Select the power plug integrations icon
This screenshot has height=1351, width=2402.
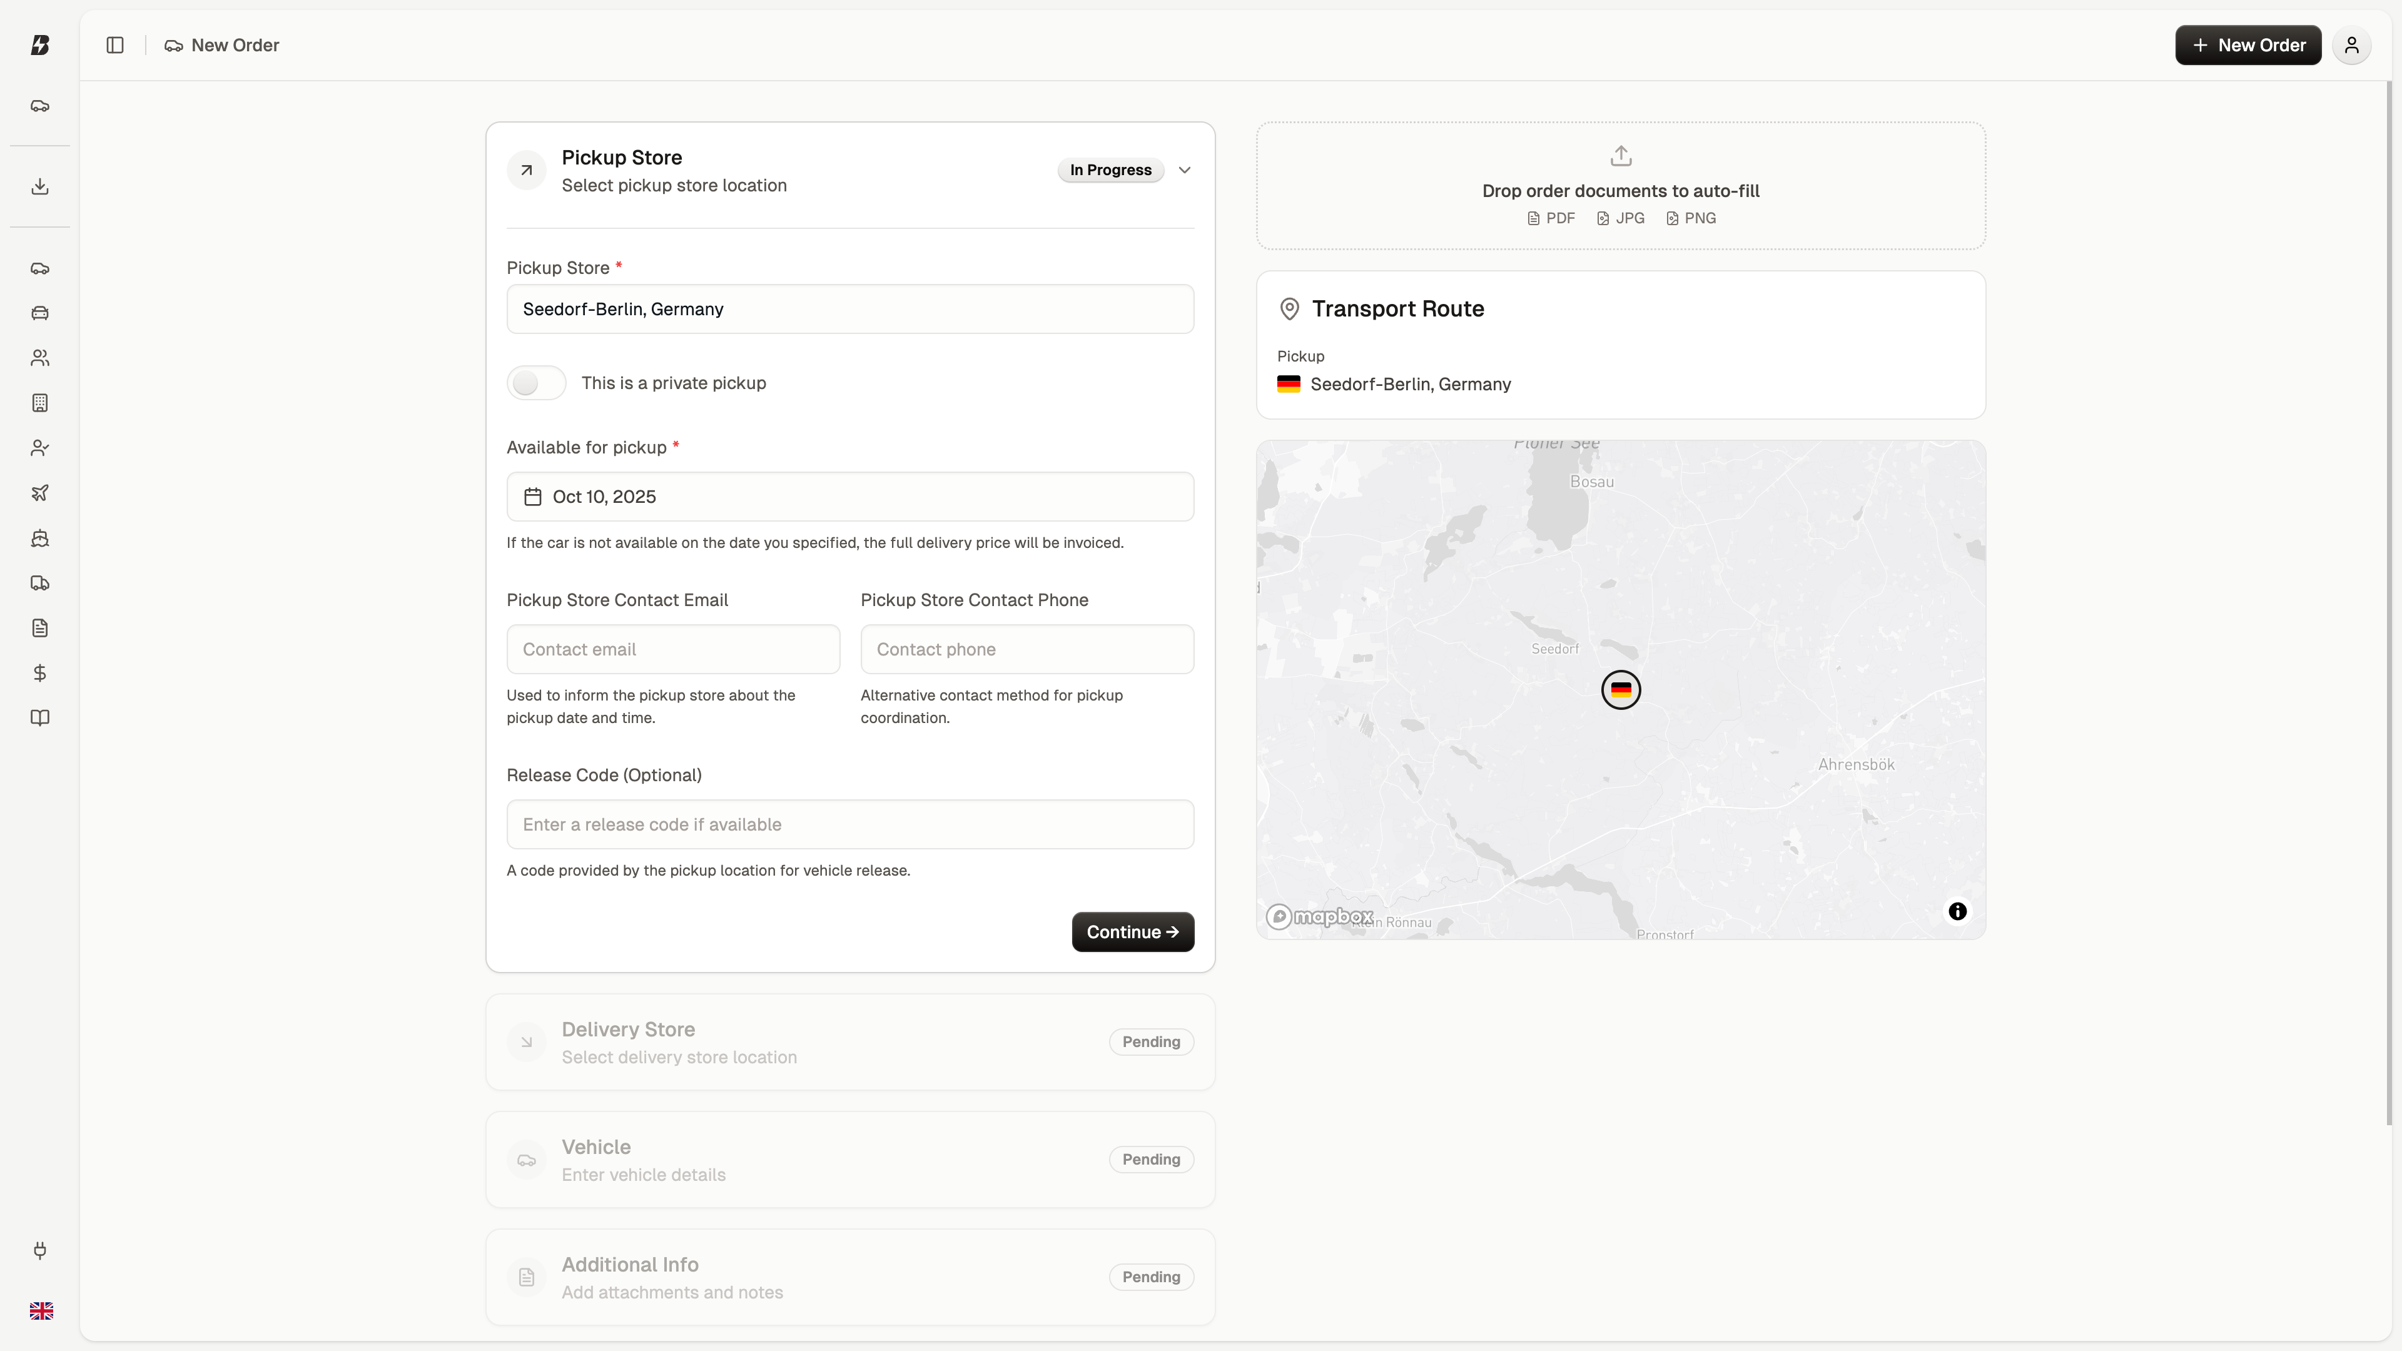click(40, 1250)
